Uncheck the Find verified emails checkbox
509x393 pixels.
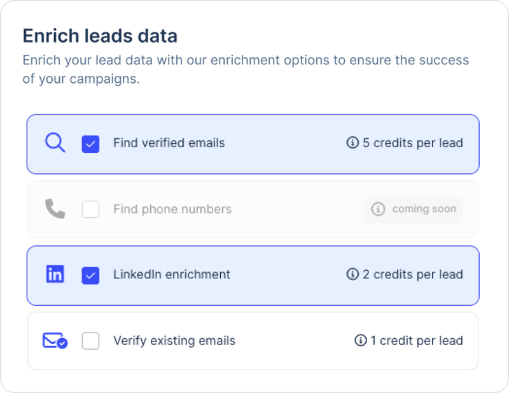point(90,144)
